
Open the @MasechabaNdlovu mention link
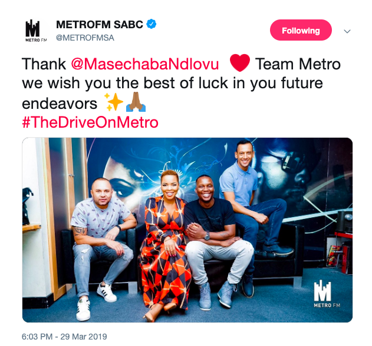coord(144,64)
